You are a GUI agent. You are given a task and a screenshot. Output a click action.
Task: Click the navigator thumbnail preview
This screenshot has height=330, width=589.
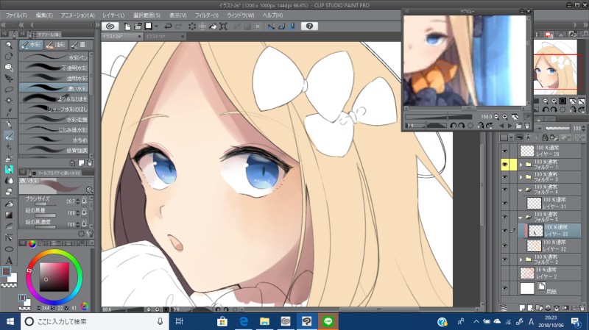click(x=555, y=67)
